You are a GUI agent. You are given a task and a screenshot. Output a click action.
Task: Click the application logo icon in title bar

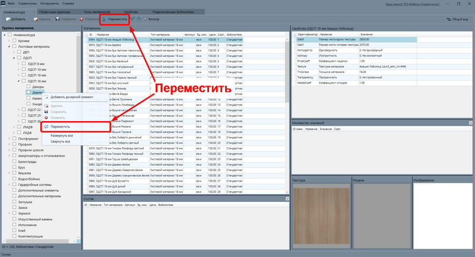click(3, 4)
